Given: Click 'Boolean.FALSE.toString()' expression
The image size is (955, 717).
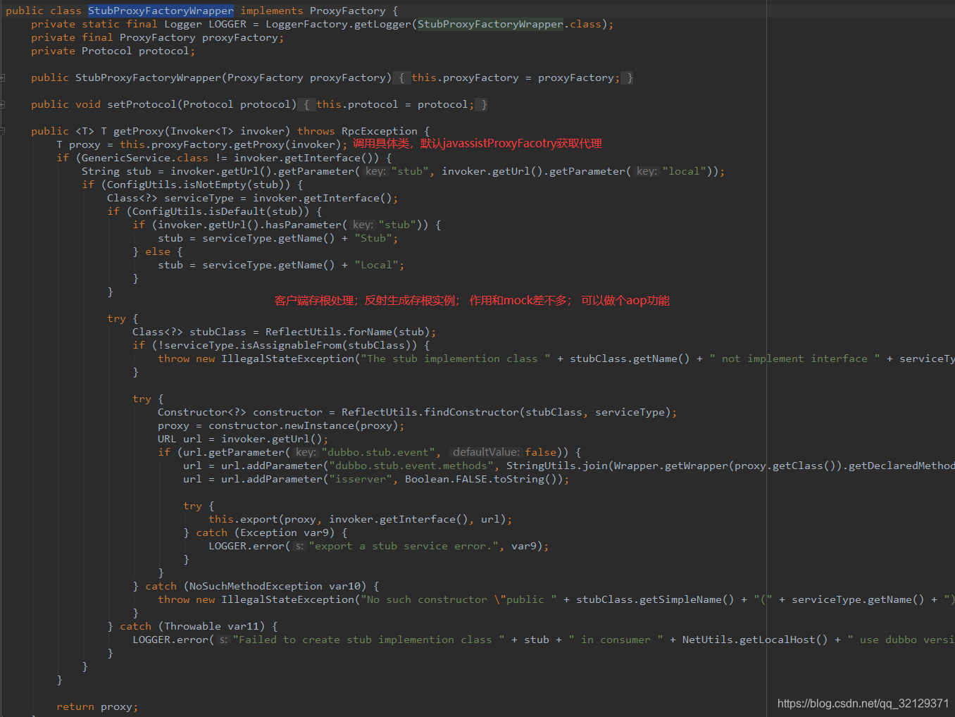Looking at the screenshot, I should tap(484, 479).
